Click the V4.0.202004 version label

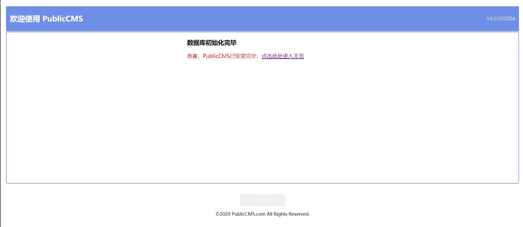pos(500,19)
